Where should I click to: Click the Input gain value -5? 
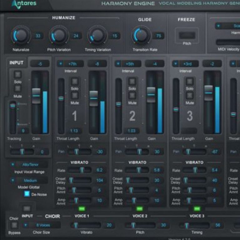pos(40,64)
